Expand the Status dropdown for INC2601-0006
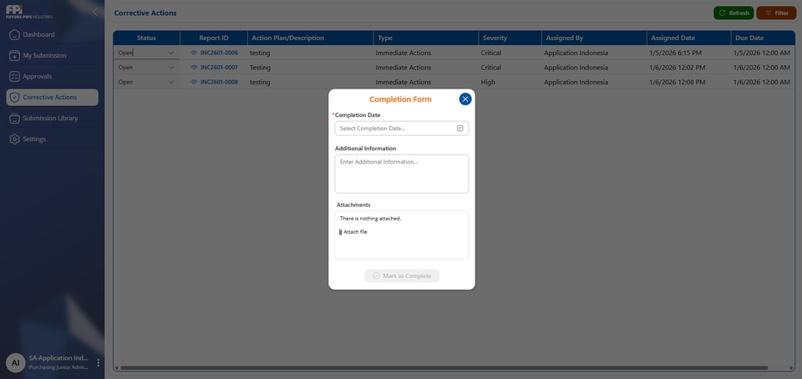Viewport: 802px width, 379px height. (x=171, y=53)
